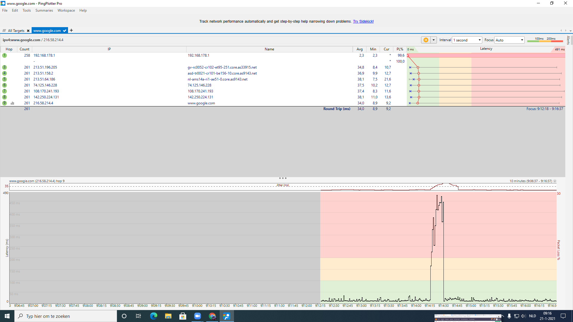Open File Explorer from taskbar

coord(168,316)
